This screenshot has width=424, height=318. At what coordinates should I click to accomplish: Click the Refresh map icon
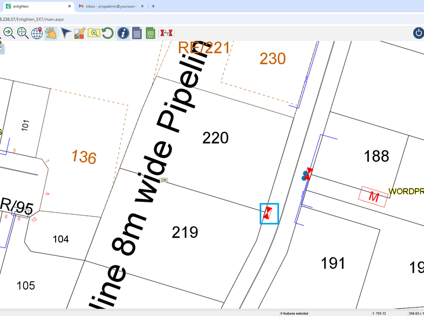(108, 33)
